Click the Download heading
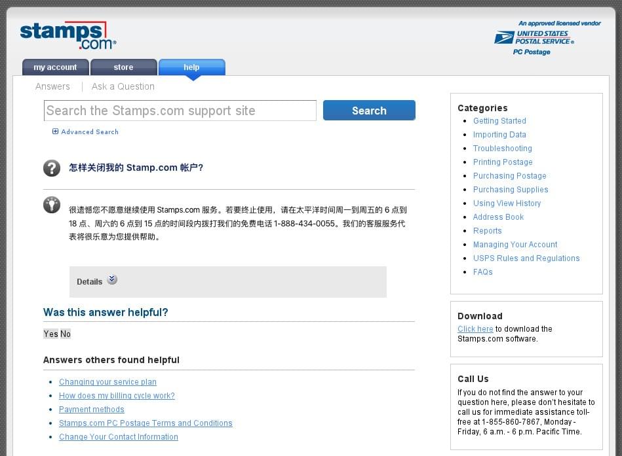The height and width of the screenshot is (456, 622). click(x=480, y=316)
